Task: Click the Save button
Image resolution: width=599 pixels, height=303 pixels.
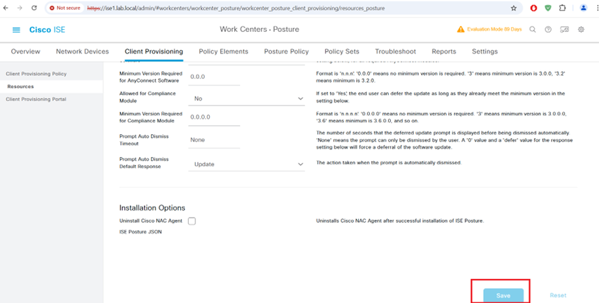Action: 503,295
